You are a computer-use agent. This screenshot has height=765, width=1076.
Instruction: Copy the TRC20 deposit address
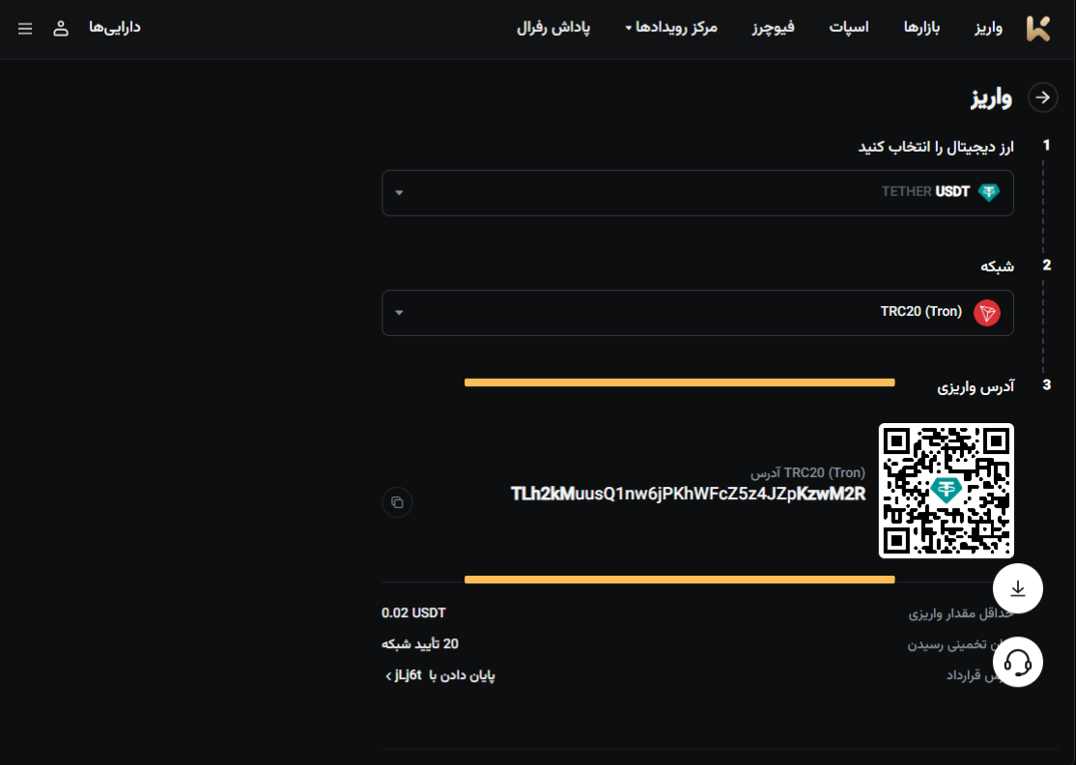[x=397, y=502]
